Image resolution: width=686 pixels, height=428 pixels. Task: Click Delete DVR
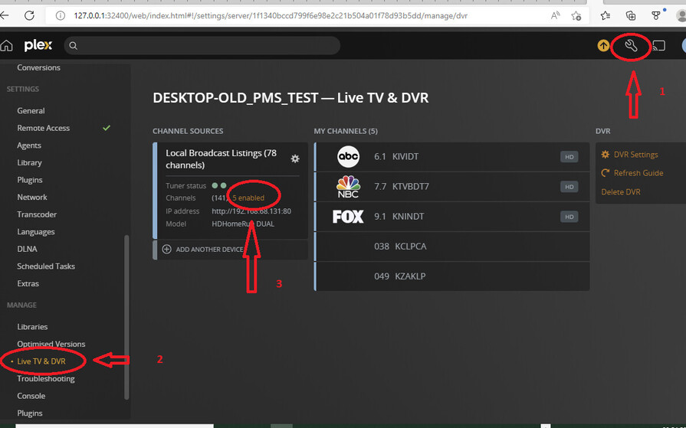[x=621, y=192]
